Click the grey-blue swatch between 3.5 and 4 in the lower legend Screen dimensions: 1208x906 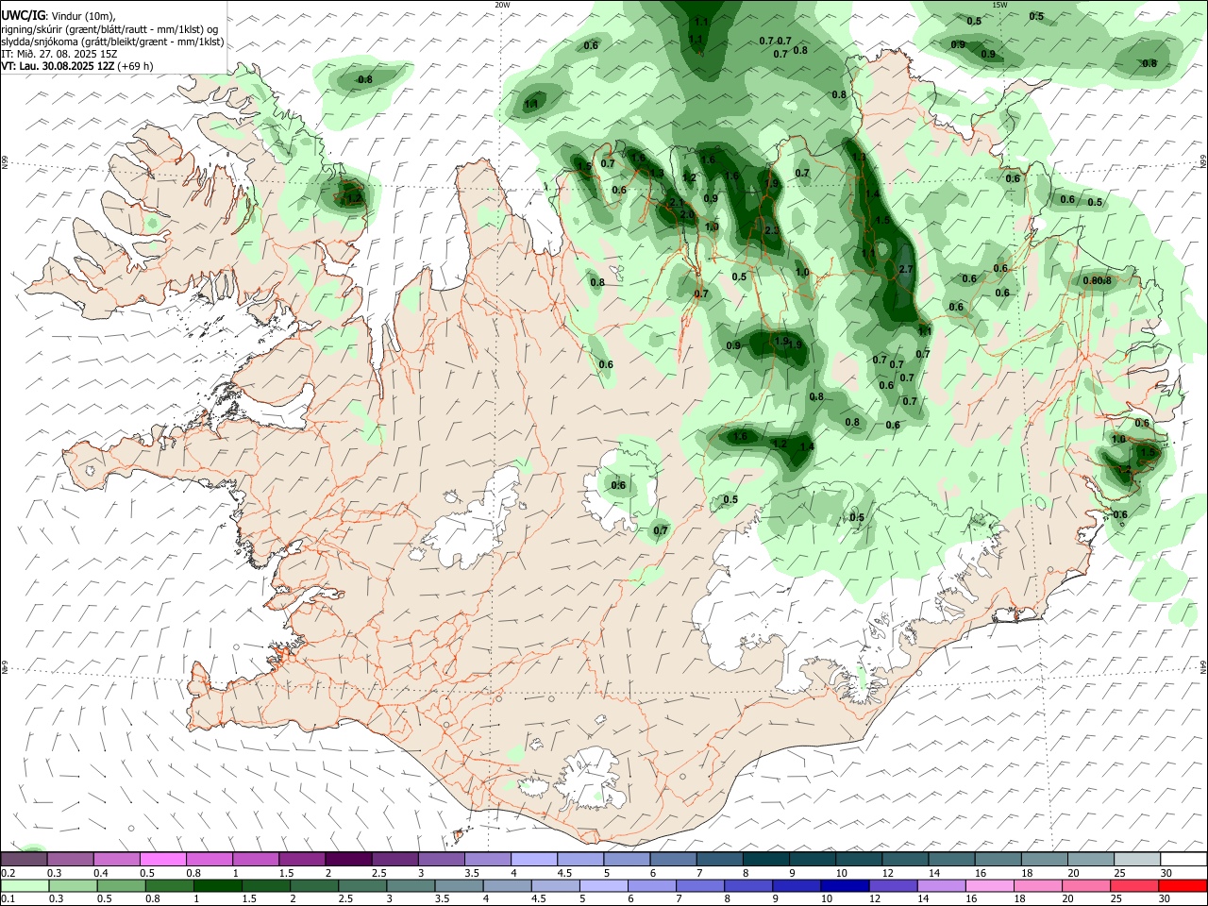[x=459, y=885]
